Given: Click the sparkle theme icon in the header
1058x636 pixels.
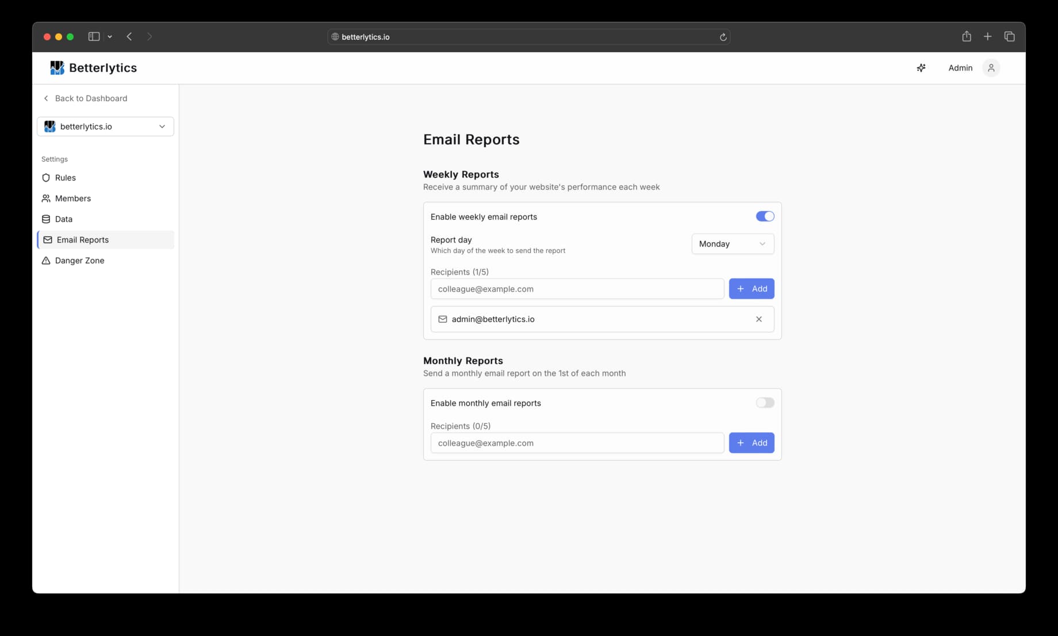Looking at the screenshot, I should (921, 67).
